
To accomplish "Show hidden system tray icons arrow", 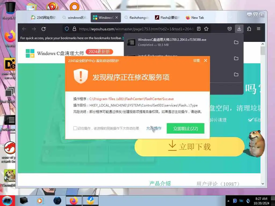I will (x=228, y=201).
